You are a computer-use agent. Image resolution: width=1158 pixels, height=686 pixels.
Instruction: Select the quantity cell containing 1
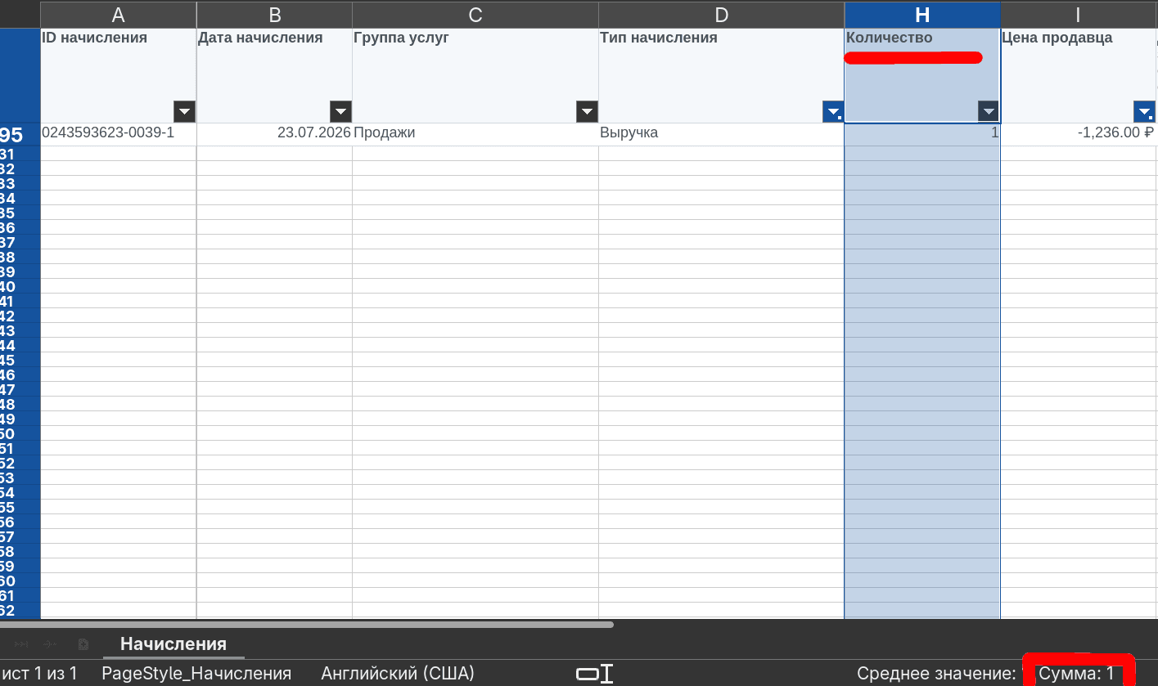922,134
